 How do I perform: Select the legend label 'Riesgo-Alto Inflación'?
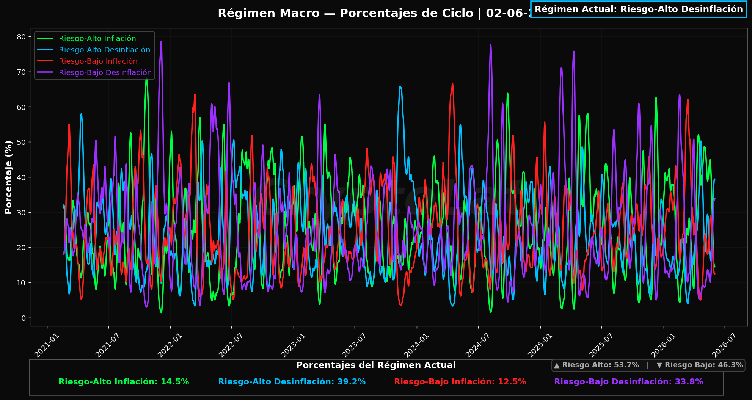point(97,38)
